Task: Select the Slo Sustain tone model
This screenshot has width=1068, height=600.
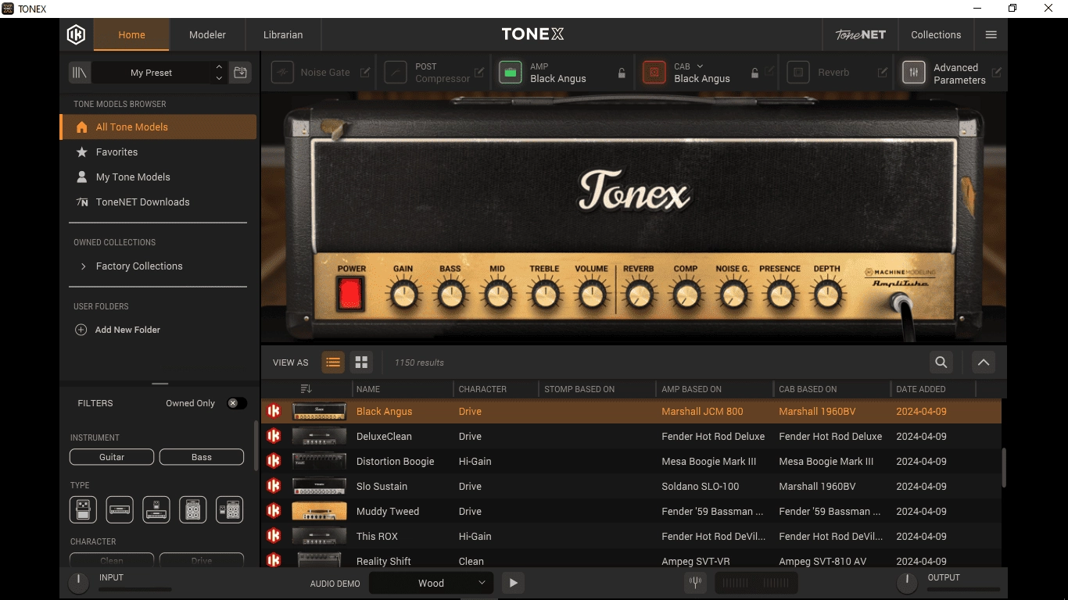Action: 631,487
